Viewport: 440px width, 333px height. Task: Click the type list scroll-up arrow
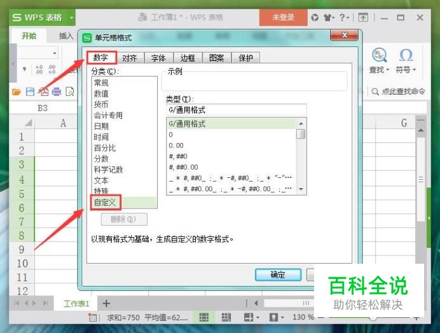[301, 123]
